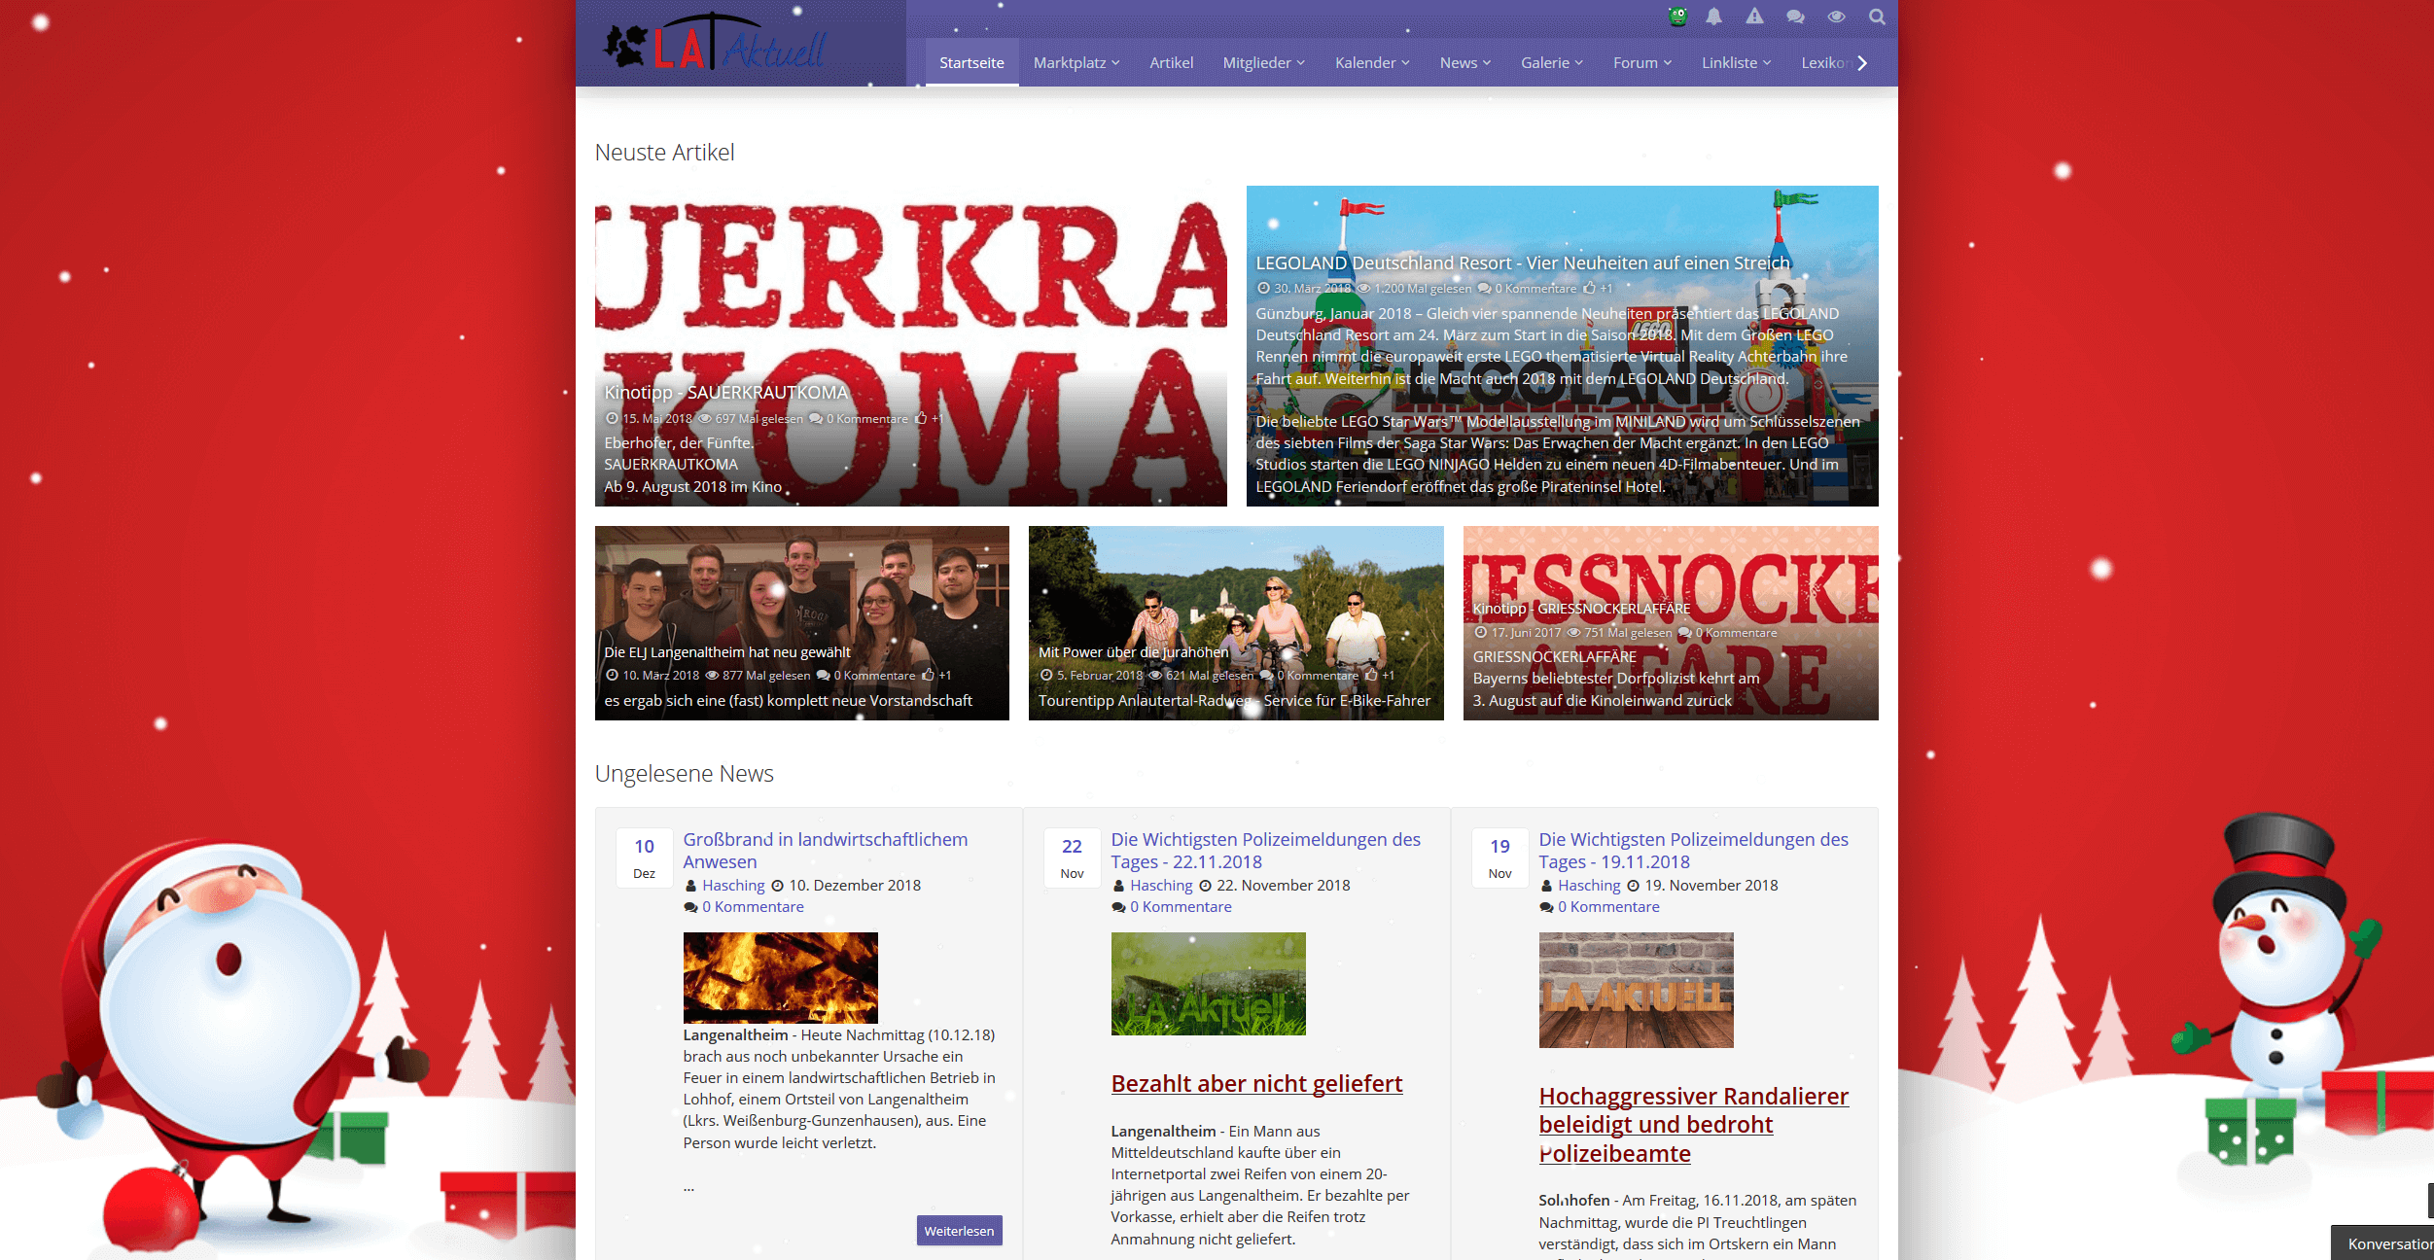
Task: Click comments icon under Großbrand article
Action: tap(690, 907)
